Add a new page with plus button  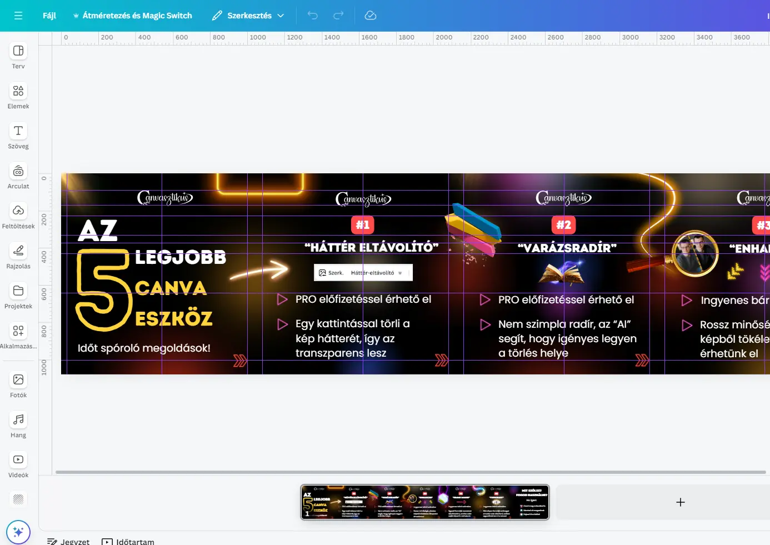coord(680,502)
